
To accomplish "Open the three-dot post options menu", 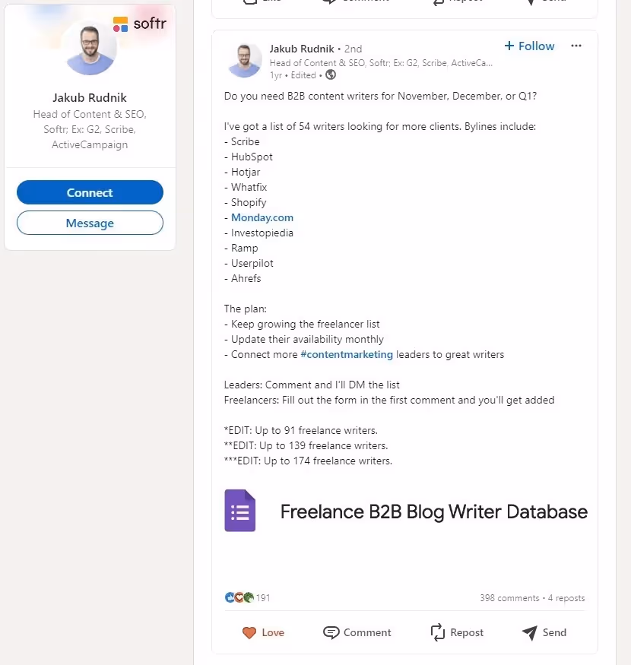I will [576, 46].
